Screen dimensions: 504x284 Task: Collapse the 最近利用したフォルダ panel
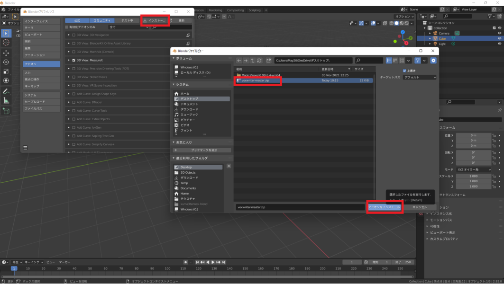(x=174, y=158)
